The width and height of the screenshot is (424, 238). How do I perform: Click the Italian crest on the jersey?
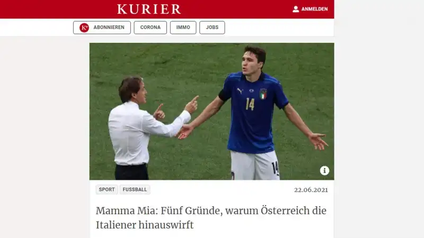(263, 94)
